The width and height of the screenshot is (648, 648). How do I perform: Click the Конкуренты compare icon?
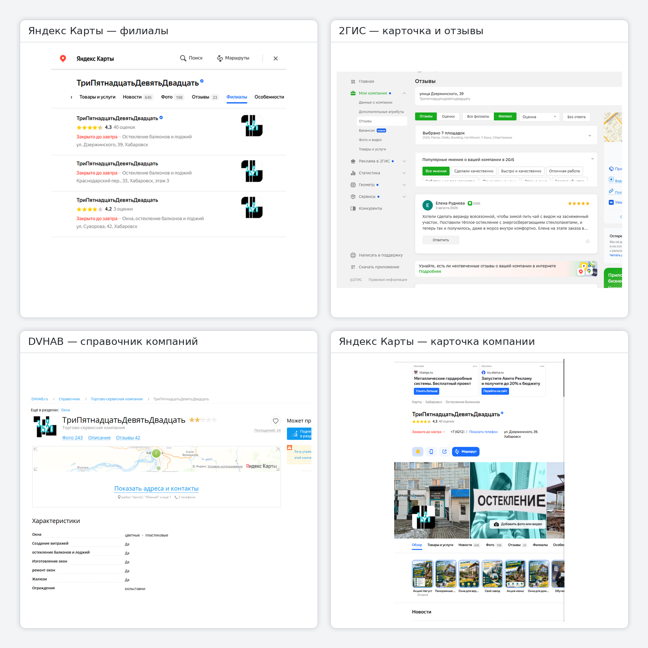[353, 208]
